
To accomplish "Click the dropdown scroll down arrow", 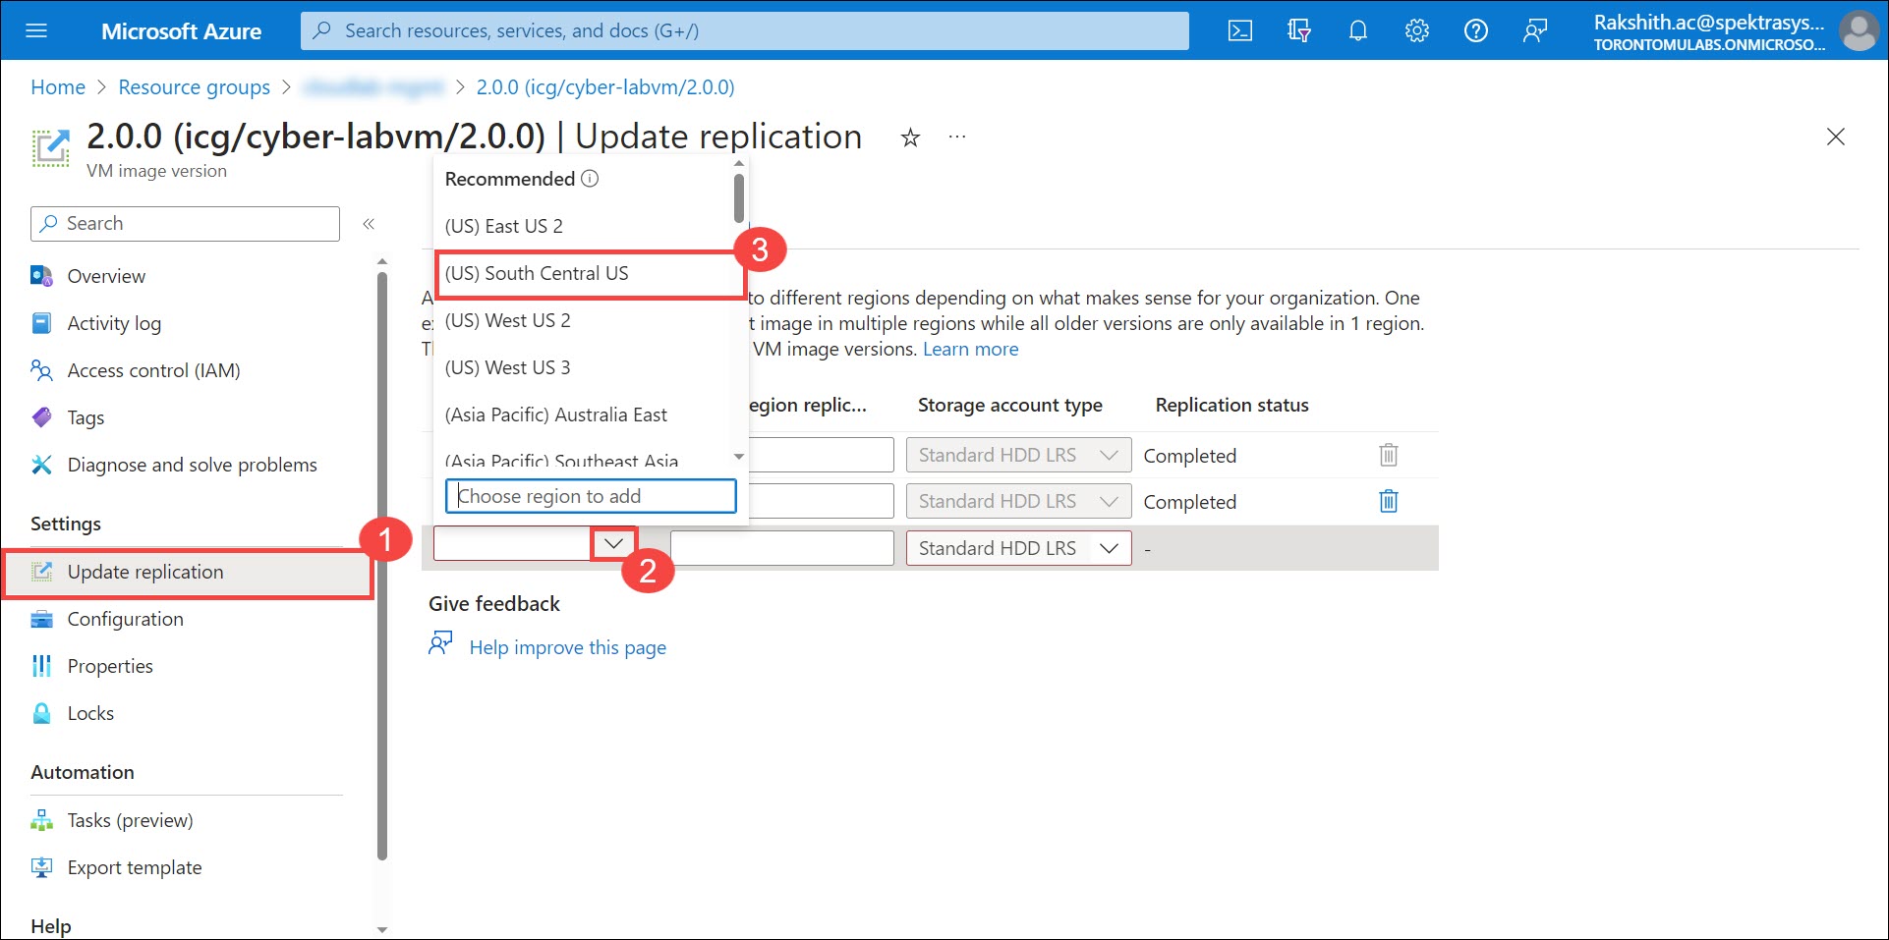I will (739, 457).
